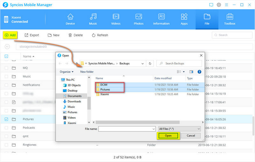255x162 pixels.
Task: Check the Podcasts folder checkbox
Action: pyautogui.click(x=6, y=128)
